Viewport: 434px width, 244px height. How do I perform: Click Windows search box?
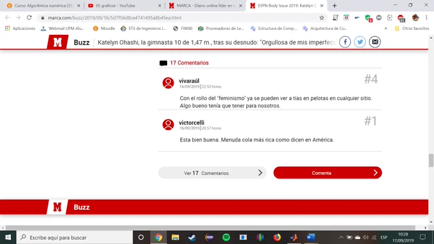coord(75,238)
